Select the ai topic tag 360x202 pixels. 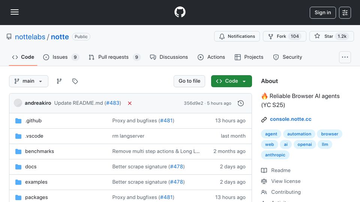click(x=286, y=144)
